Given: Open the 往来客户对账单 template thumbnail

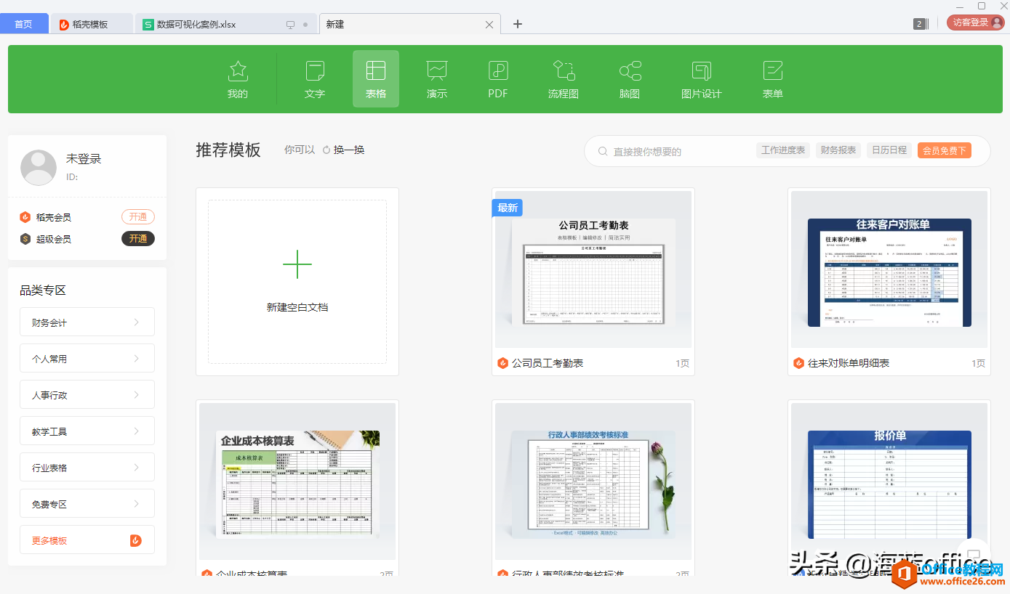Looking at the screenshot, I should coord(889,269).
